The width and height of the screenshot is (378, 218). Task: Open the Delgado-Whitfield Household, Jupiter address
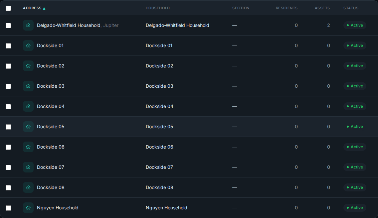coord(78,25)
